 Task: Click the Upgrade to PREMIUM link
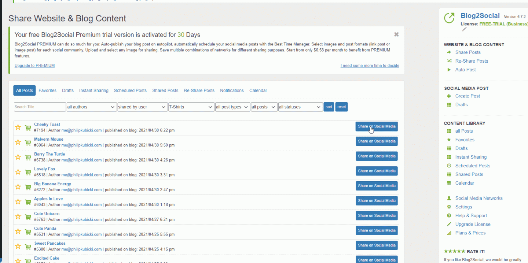tap(34, 66)
